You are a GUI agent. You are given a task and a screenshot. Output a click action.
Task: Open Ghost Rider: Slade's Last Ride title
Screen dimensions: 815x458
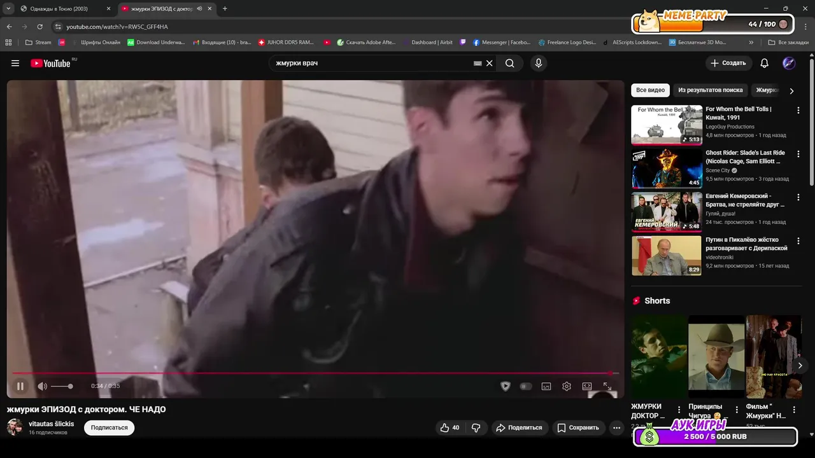point(745,157)
